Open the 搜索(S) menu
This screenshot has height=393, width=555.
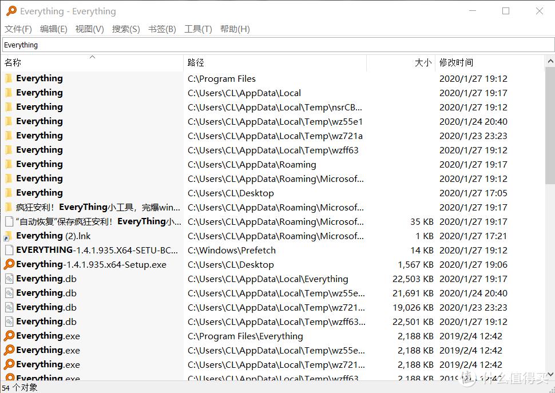click(x=126, y=29)
